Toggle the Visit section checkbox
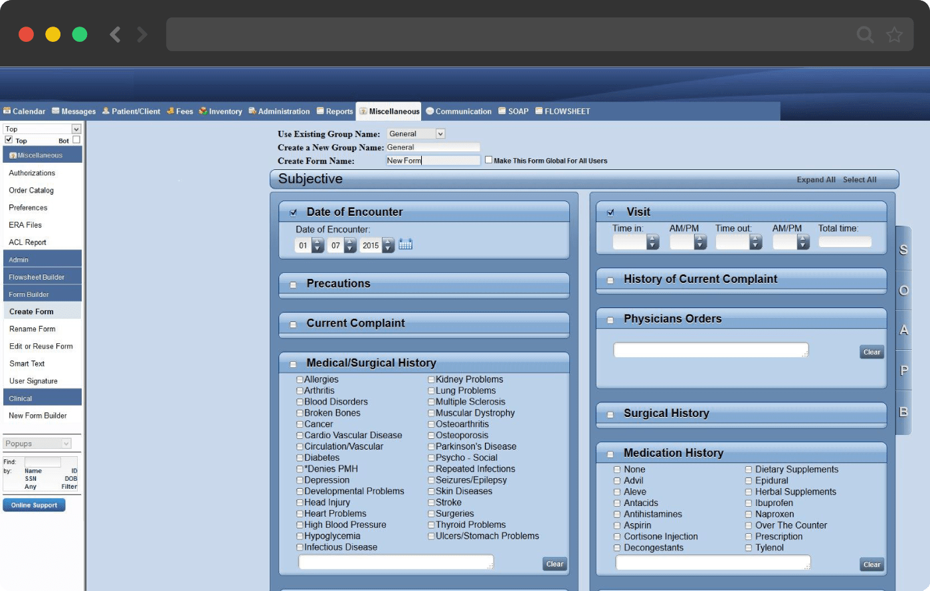Image resolution: width=930 pixels, height=591 pixels. 610,212
